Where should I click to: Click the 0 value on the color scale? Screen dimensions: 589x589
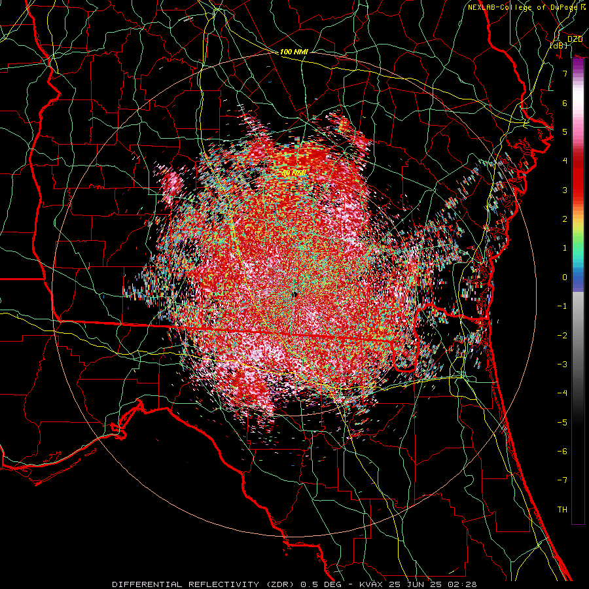(565, 277)
